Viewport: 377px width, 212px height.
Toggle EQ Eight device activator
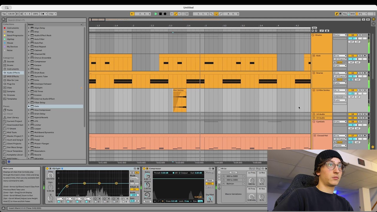(x=47, y=169)
